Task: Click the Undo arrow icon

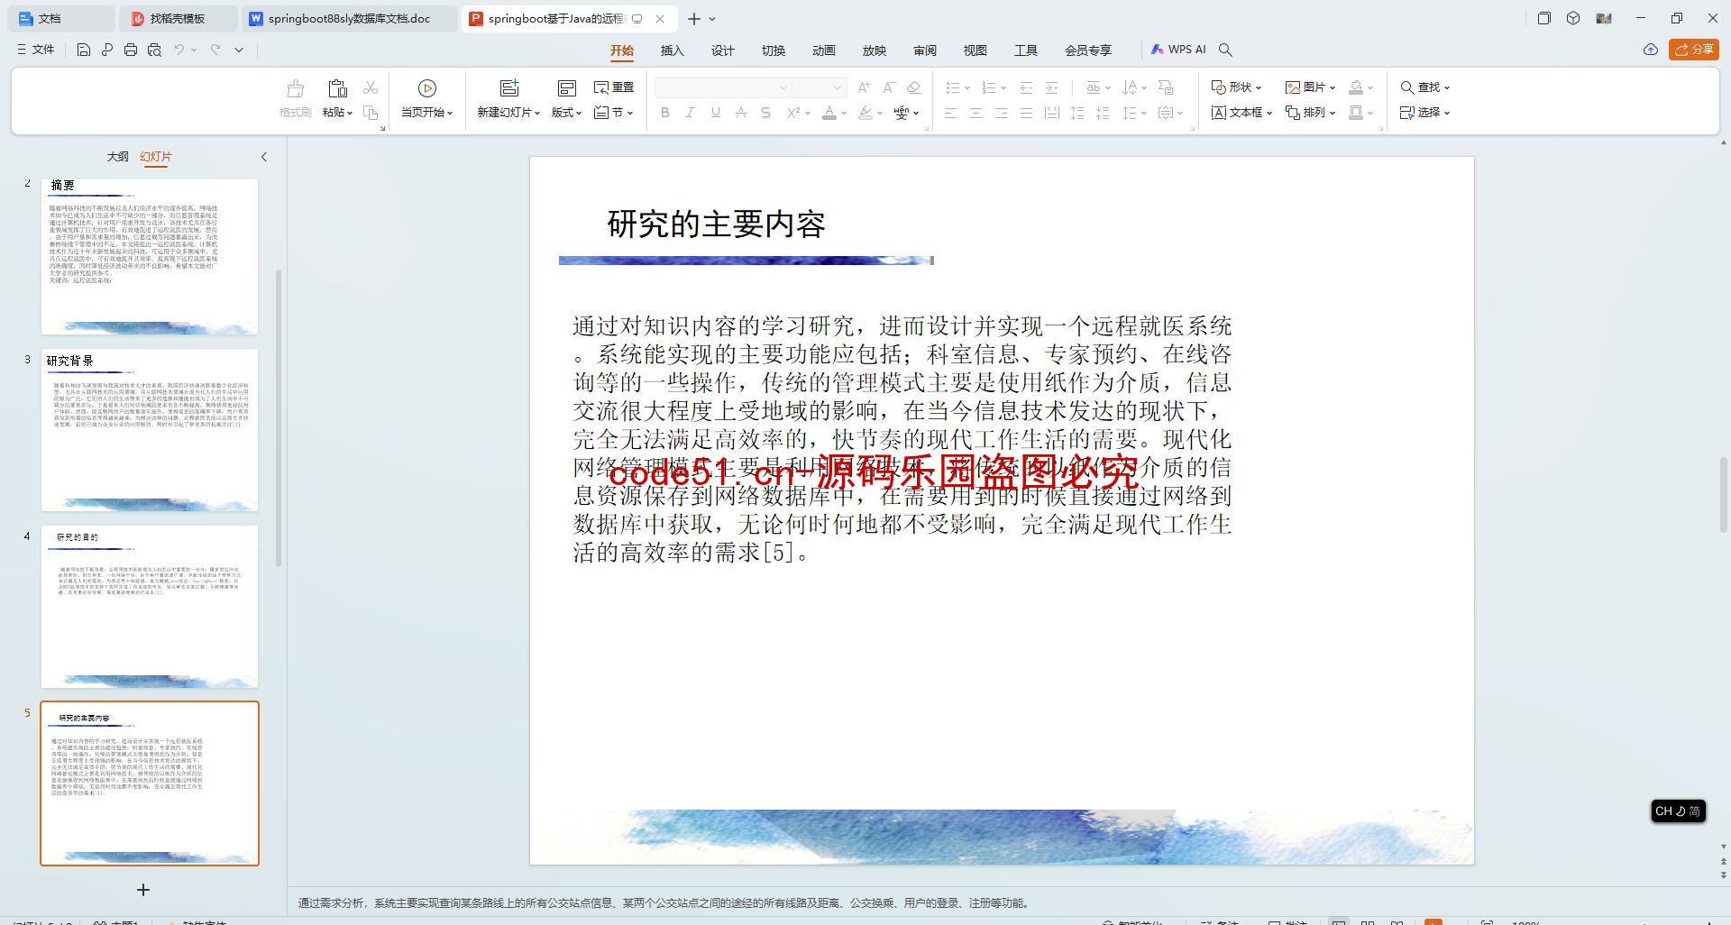Action: click(179, 50)
